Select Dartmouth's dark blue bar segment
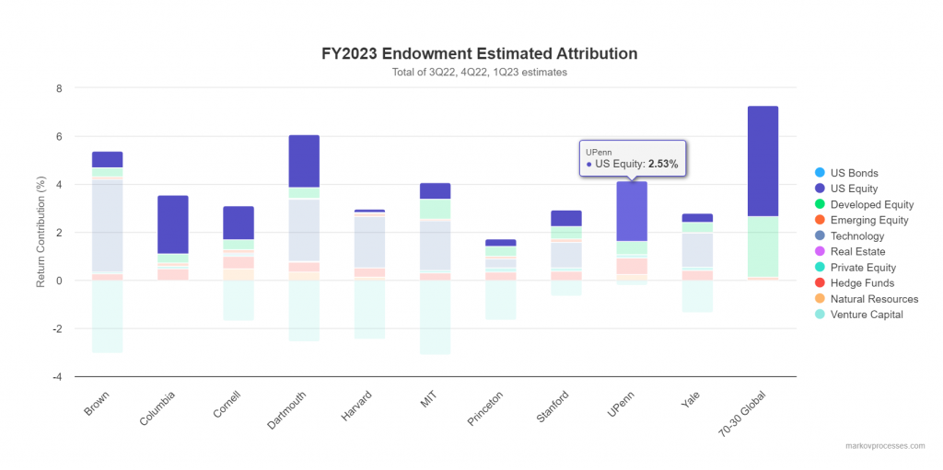The image size is (943, 470). tap(304, 161)
